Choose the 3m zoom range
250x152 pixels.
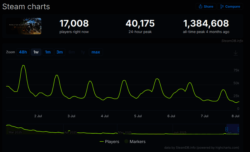[59, 52]
